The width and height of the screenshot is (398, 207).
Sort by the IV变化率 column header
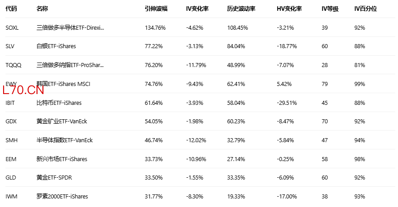(197, 9)
